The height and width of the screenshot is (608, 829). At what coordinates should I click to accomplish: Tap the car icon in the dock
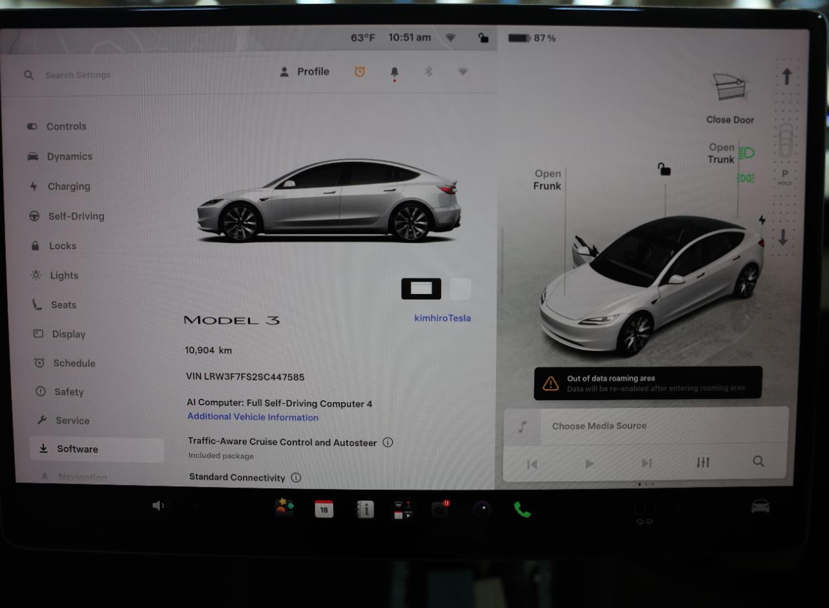pos(760,506)
